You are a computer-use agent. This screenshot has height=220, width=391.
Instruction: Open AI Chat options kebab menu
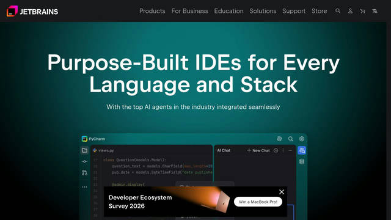click(283, 150)
